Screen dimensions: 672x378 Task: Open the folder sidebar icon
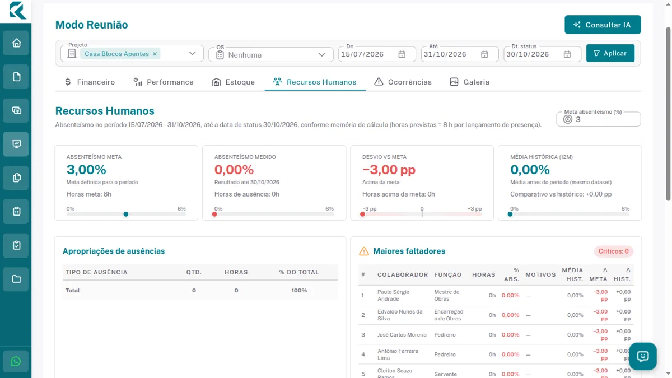(16, 278)
